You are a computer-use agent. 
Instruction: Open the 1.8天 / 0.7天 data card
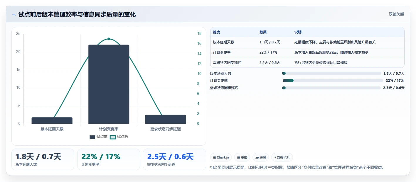(x=43, y=159)
